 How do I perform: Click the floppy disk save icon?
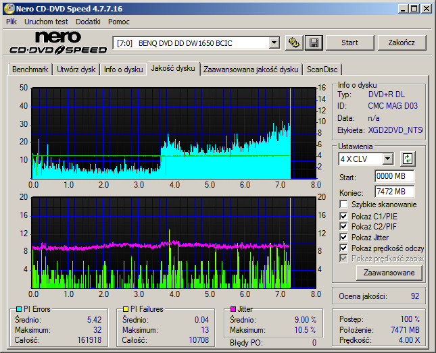pyautogui.click(x=314, y=43)
